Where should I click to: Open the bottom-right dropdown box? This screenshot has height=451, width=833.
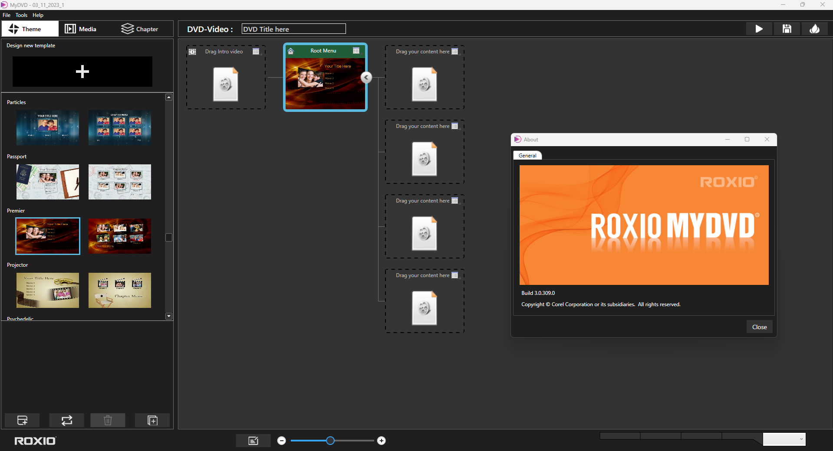coord(784,439)
